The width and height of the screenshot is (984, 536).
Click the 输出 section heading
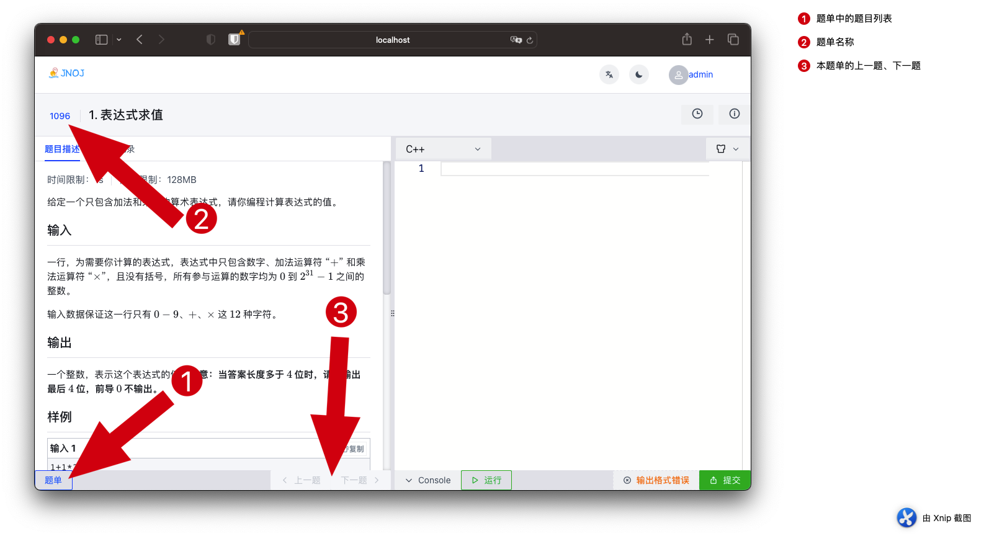point(60,342)
